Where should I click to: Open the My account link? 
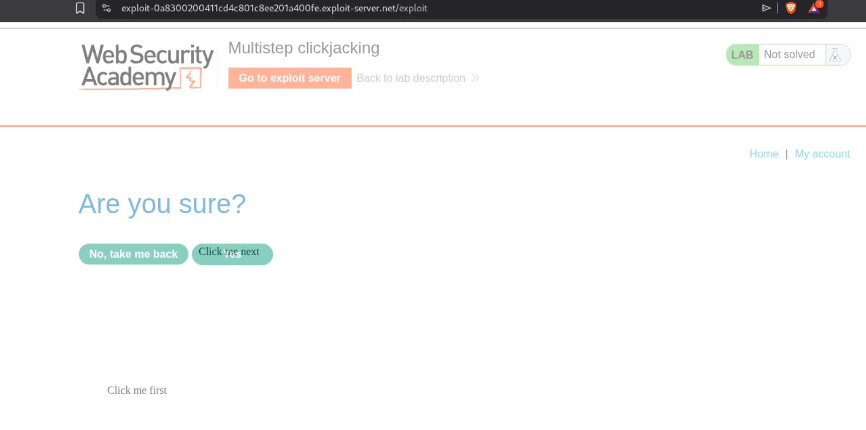[x=822, y=154]
